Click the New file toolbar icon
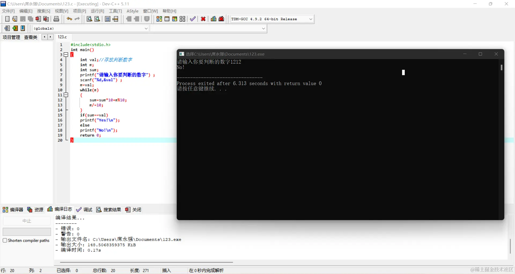 coord(7,19)
